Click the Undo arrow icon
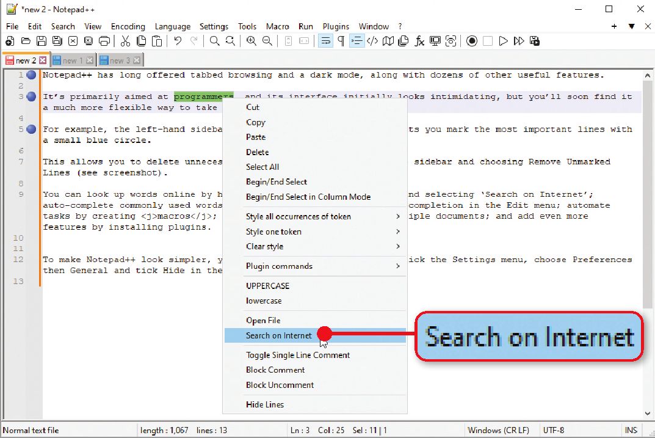The image size is (655, 438). (x=178, y=41)
